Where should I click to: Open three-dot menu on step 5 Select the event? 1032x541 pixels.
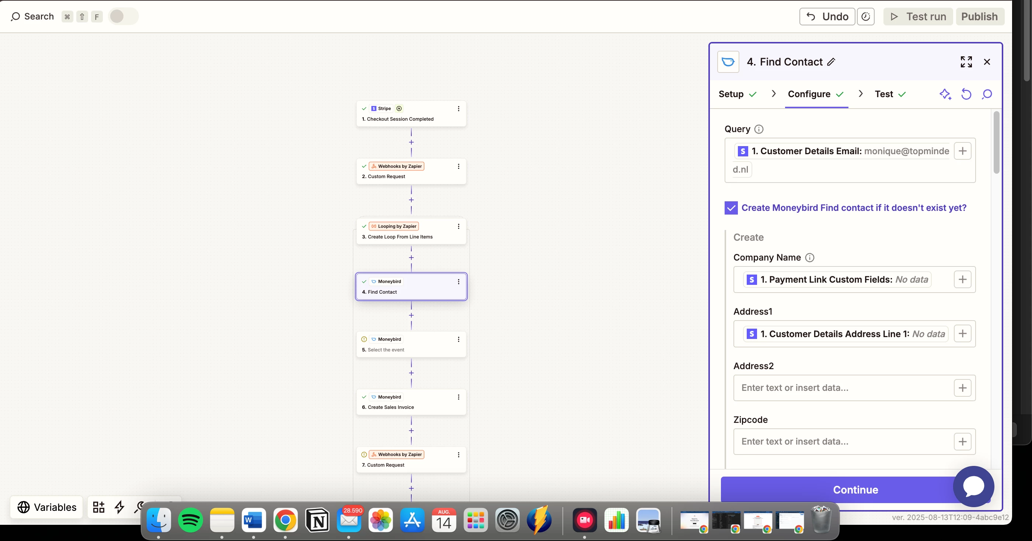[458, 339]
